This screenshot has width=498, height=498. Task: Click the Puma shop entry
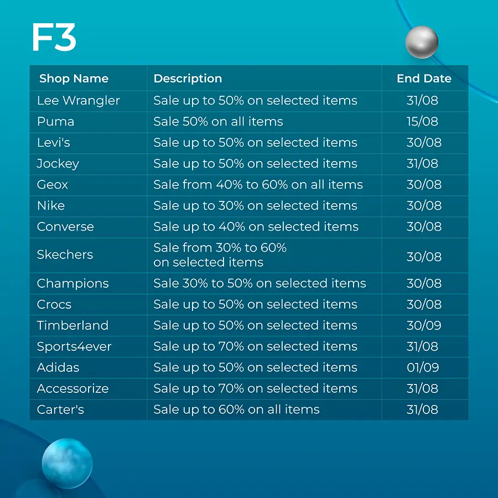tap(55, 122)
